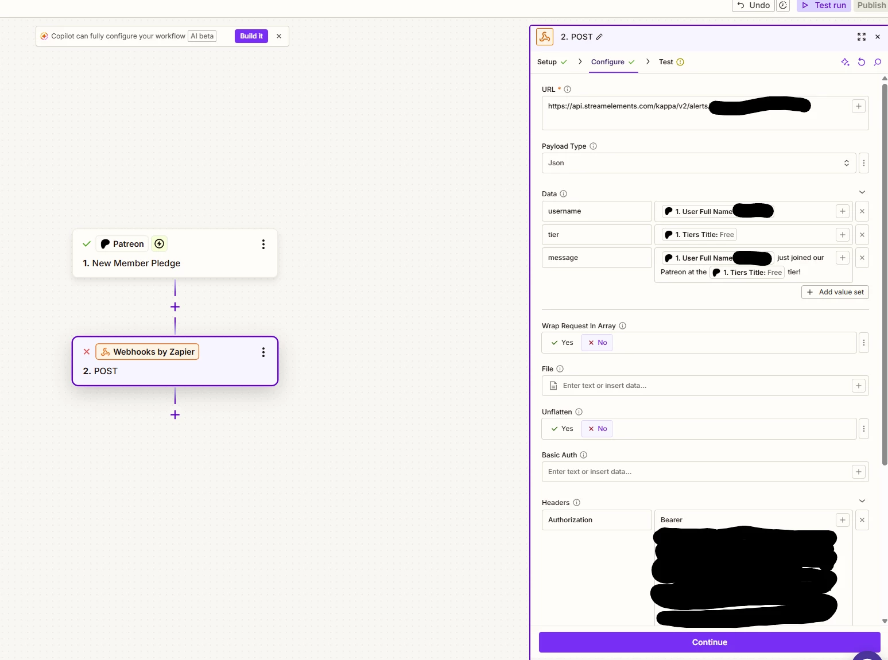This screenshot has height=660, width=888.
Task: Click the Continue button
Action: tap(709, 642)
